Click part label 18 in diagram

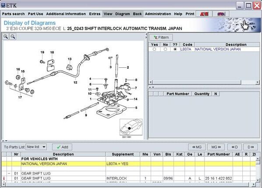(x=52, y=52)
